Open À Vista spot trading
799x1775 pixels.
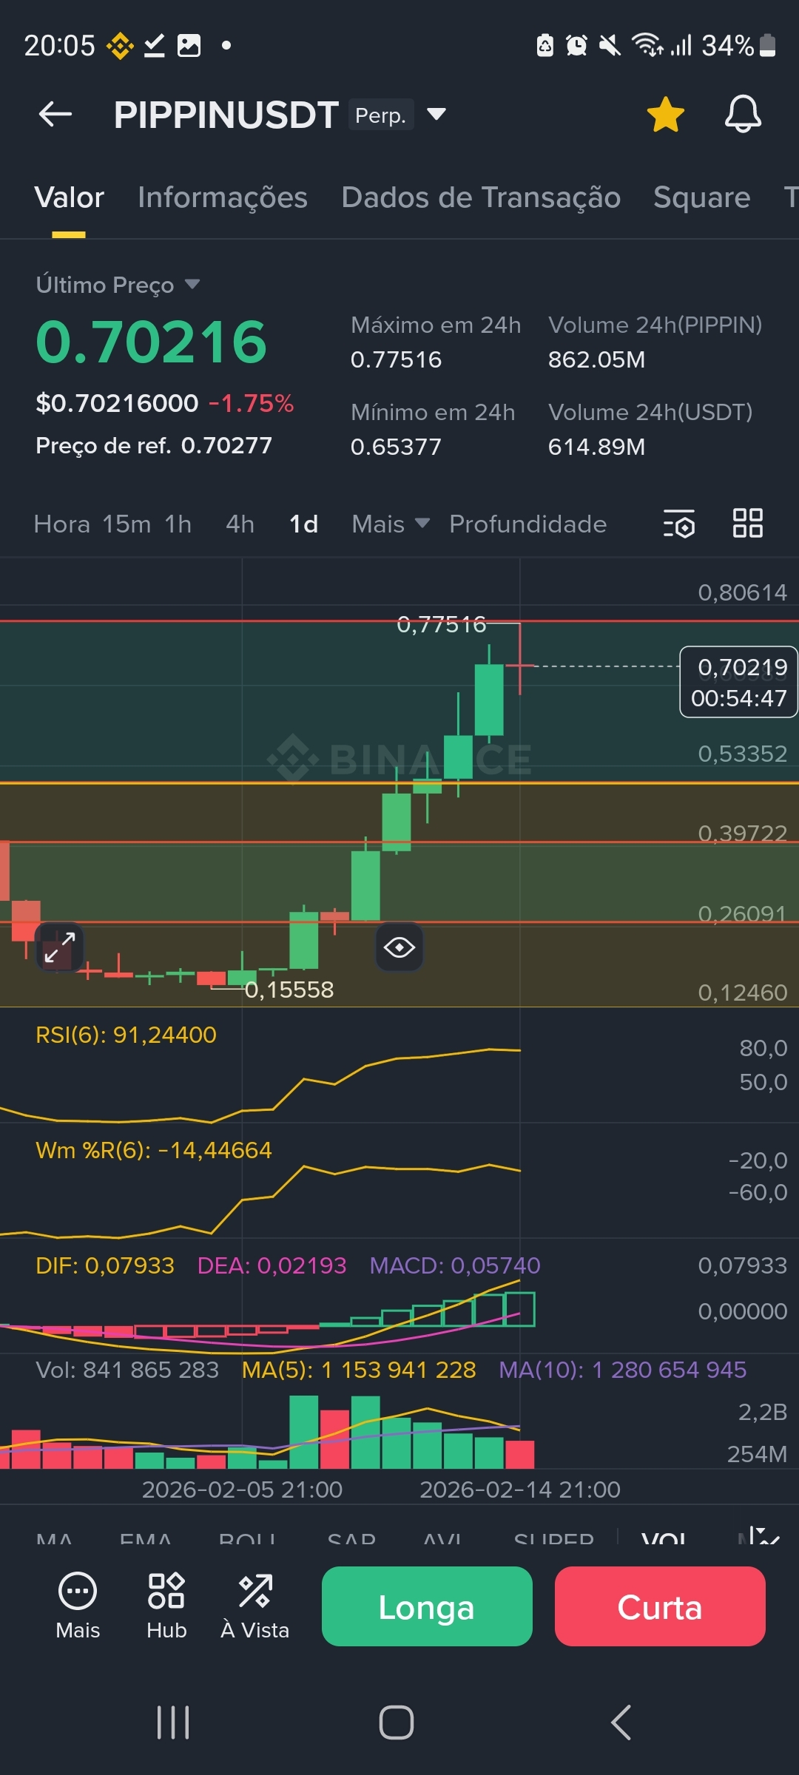[x=255, y=1606]
